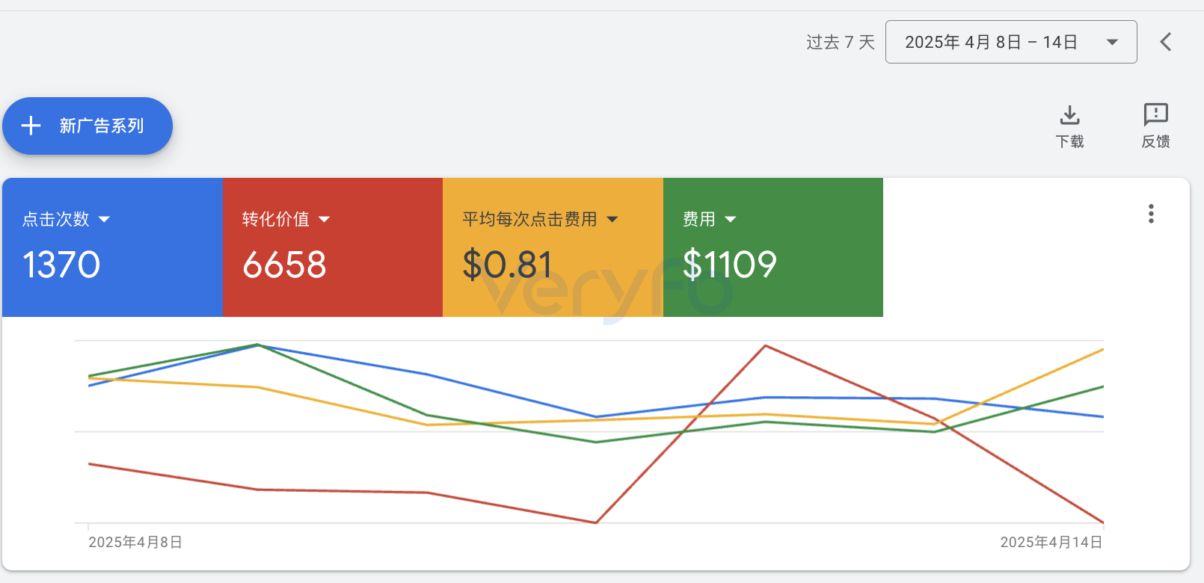Click the download (下载) icon
The width and height of the screenshot is (1204, 583).
1069,116
